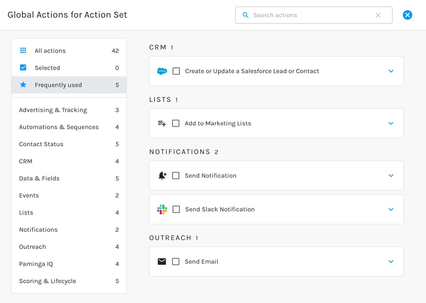Image resolution: width=426 pixels, height=303 pixels.
Task: Close the Global Actions dialog
Action: coord(408,15)
